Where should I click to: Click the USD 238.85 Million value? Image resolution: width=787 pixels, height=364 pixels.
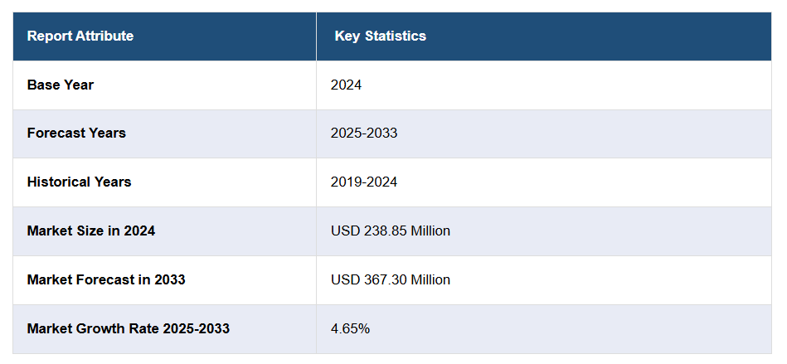tap(391, 231)
